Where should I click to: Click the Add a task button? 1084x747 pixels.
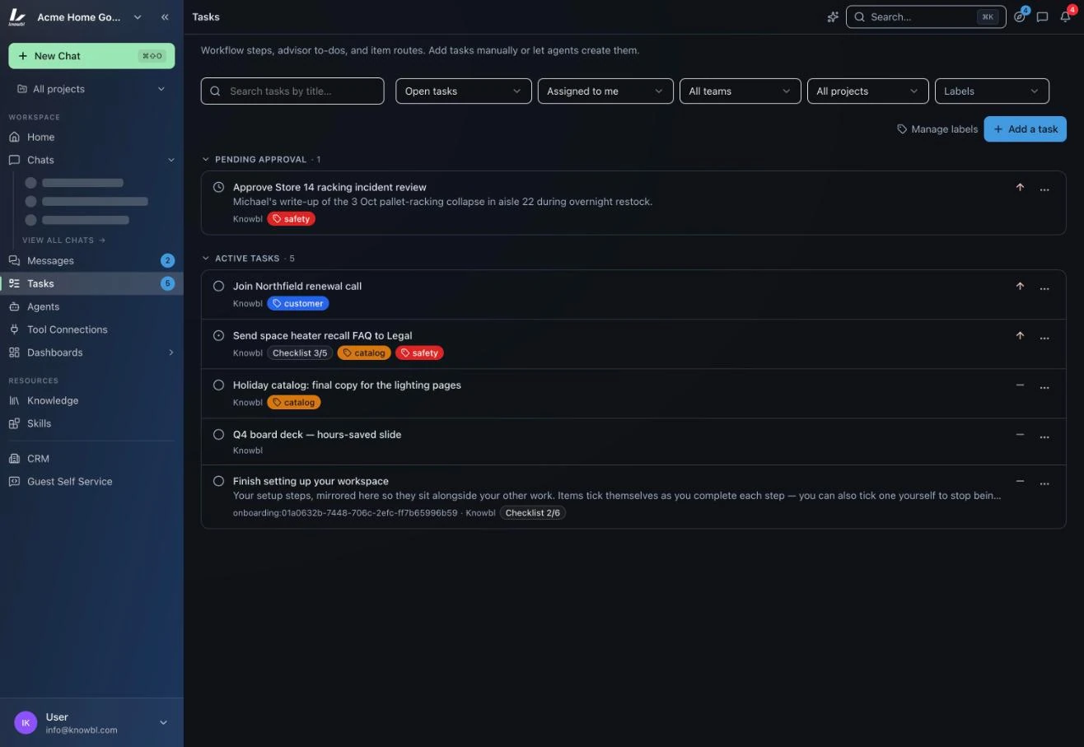click(1025, 128)
